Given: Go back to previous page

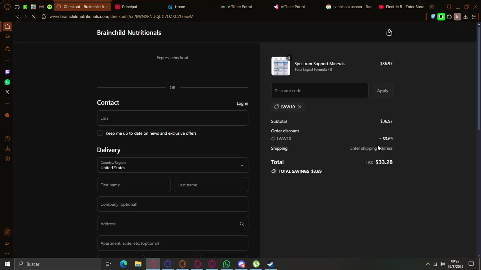Looking at the screenshot, I should point(18,17).
